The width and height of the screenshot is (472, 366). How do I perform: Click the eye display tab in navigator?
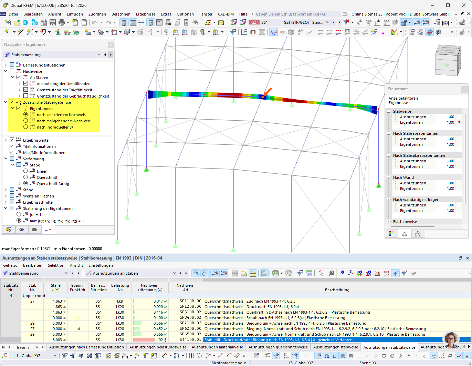pyautogui.click(x=22, y=230)
